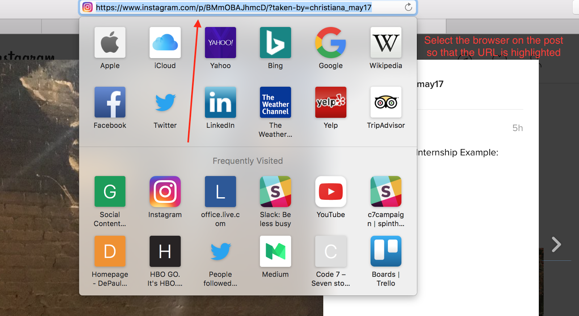Open Code 7 - Seven sto... site
The width and height of the screenshot is (579, 316).
pyautogui.click(x=331, y=251)
